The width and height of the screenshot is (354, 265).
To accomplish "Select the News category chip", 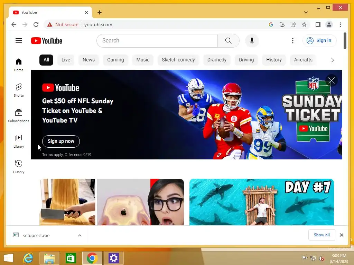I will (x=88, y=60).
